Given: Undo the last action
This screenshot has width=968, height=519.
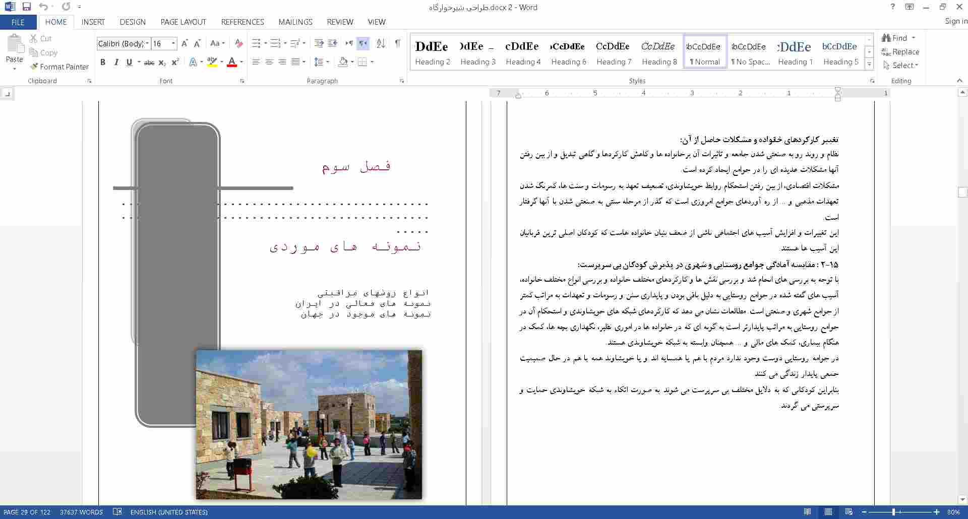Looking at the screenshot, I should [x=43, y=7].
